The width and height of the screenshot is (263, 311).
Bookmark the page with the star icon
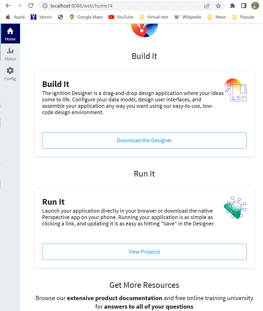[218, 5]
